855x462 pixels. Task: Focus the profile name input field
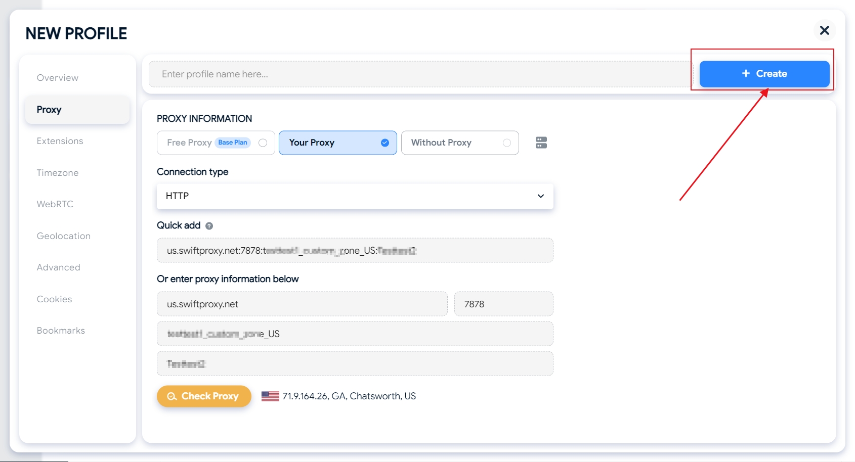420,74
